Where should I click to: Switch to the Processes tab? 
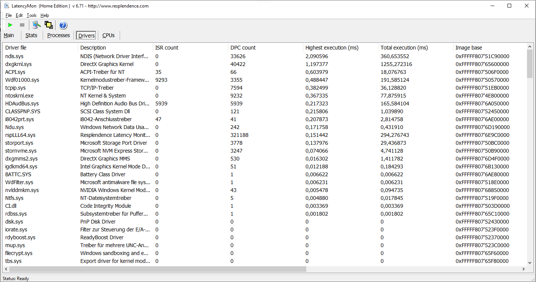(x=59, y=35)
